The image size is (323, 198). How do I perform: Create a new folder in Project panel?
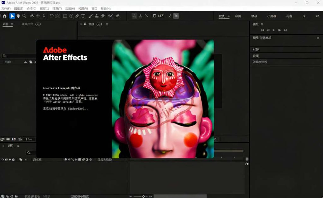pyautogui.click(x=8, y=139)
